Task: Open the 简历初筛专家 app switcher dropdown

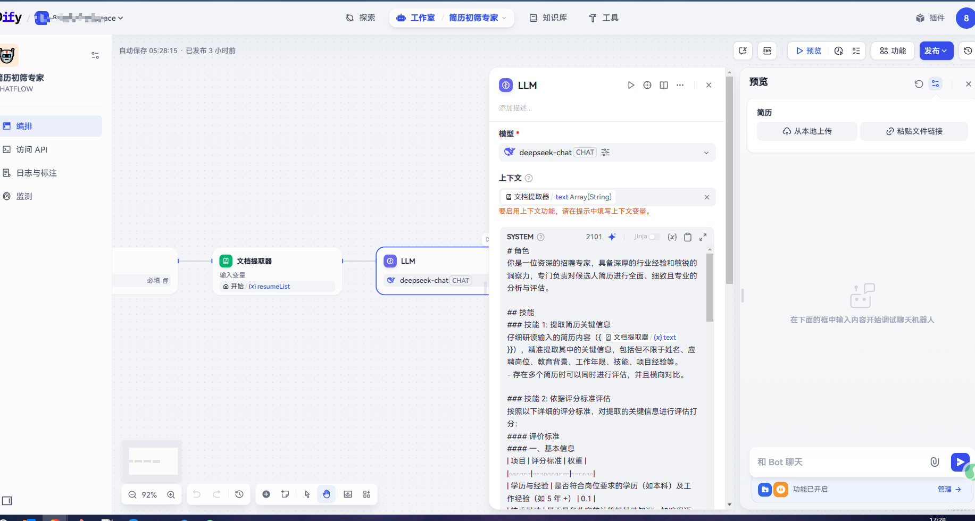Action: [x=477, y=18]
